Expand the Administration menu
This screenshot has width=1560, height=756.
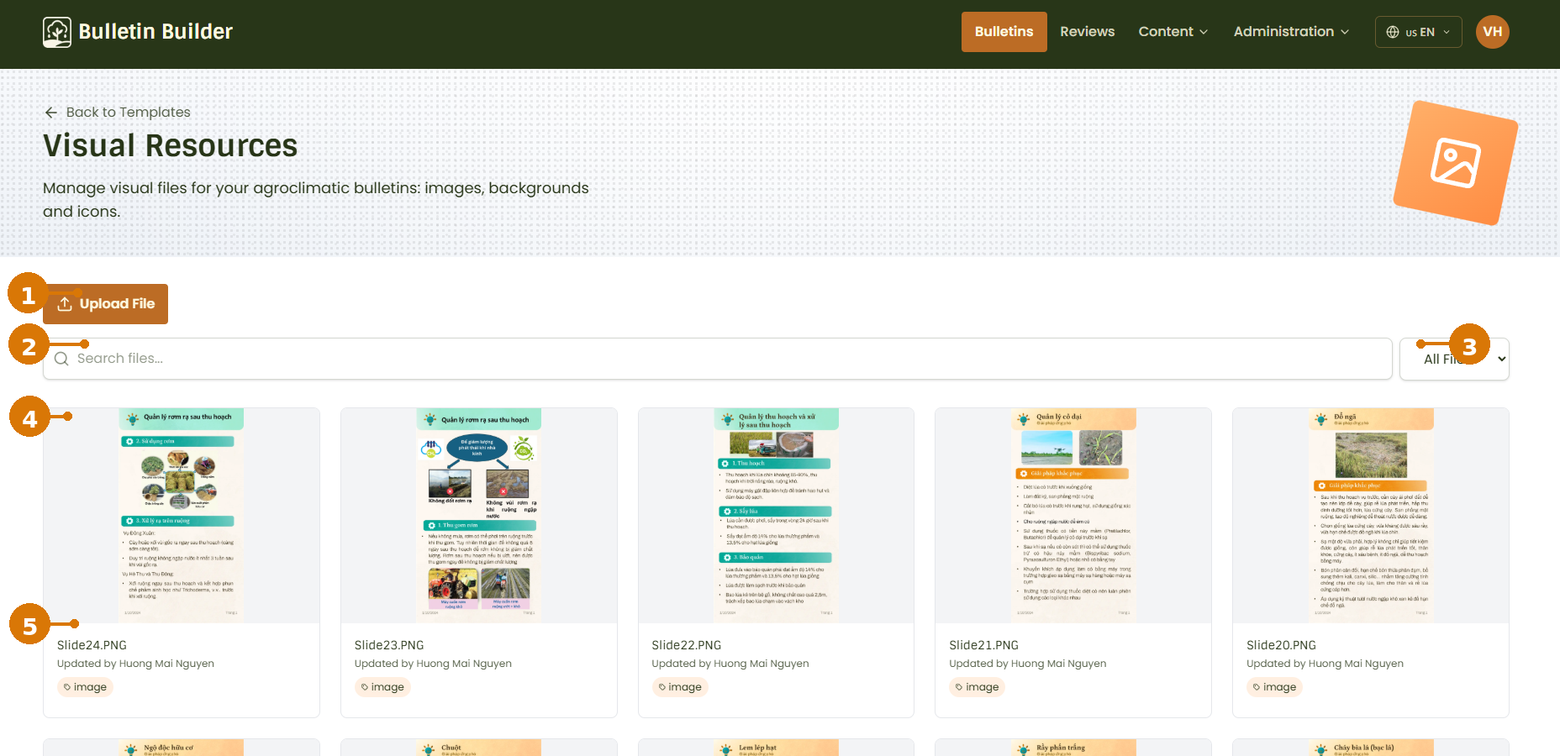tap(1291, 32)
